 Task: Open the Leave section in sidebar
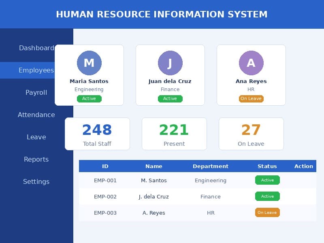[36, 137]
